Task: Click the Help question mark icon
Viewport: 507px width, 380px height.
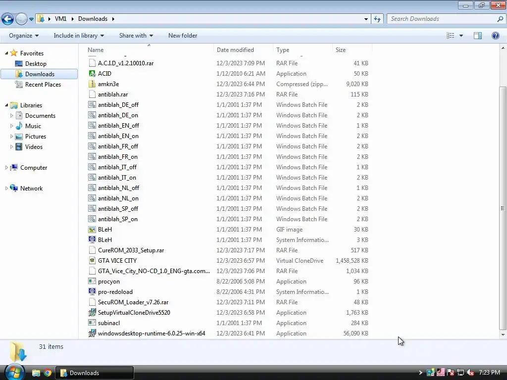Action: 495,36
